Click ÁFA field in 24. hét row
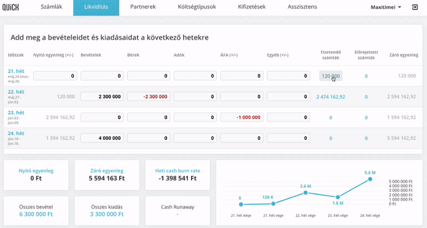 [242, 138]
